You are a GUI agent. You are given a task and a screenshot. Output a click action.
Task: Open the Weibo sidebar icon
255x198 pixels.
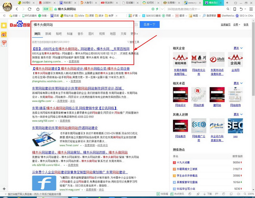(x=4, y=34)
